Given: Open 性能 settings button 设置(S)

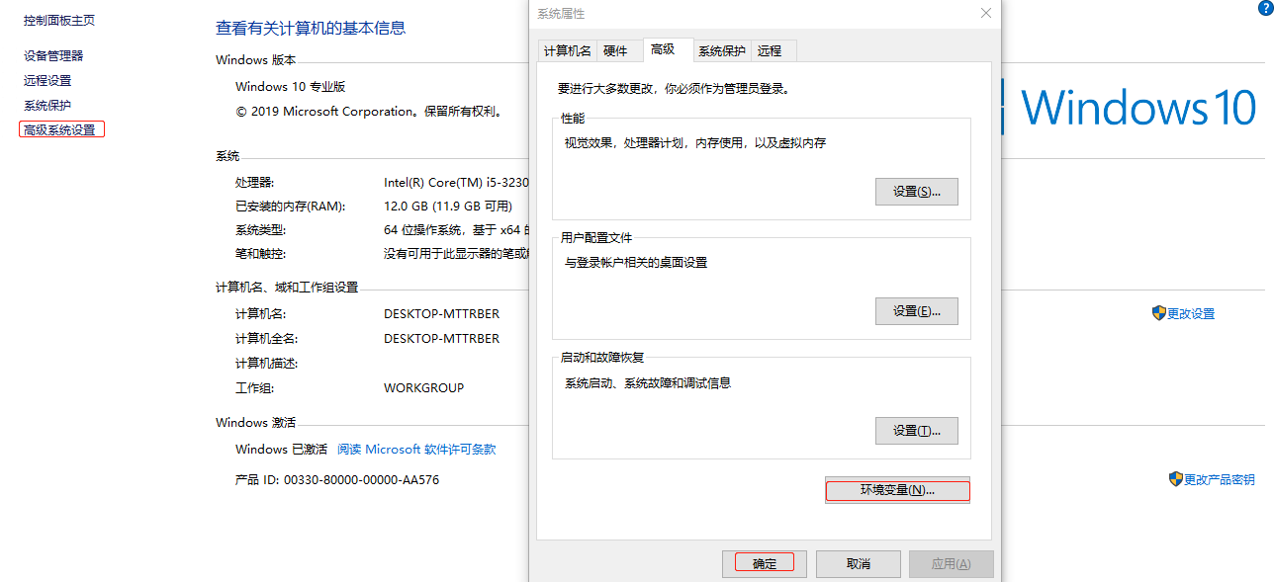Looking at the screenshot, I should (x=917, y=192).
